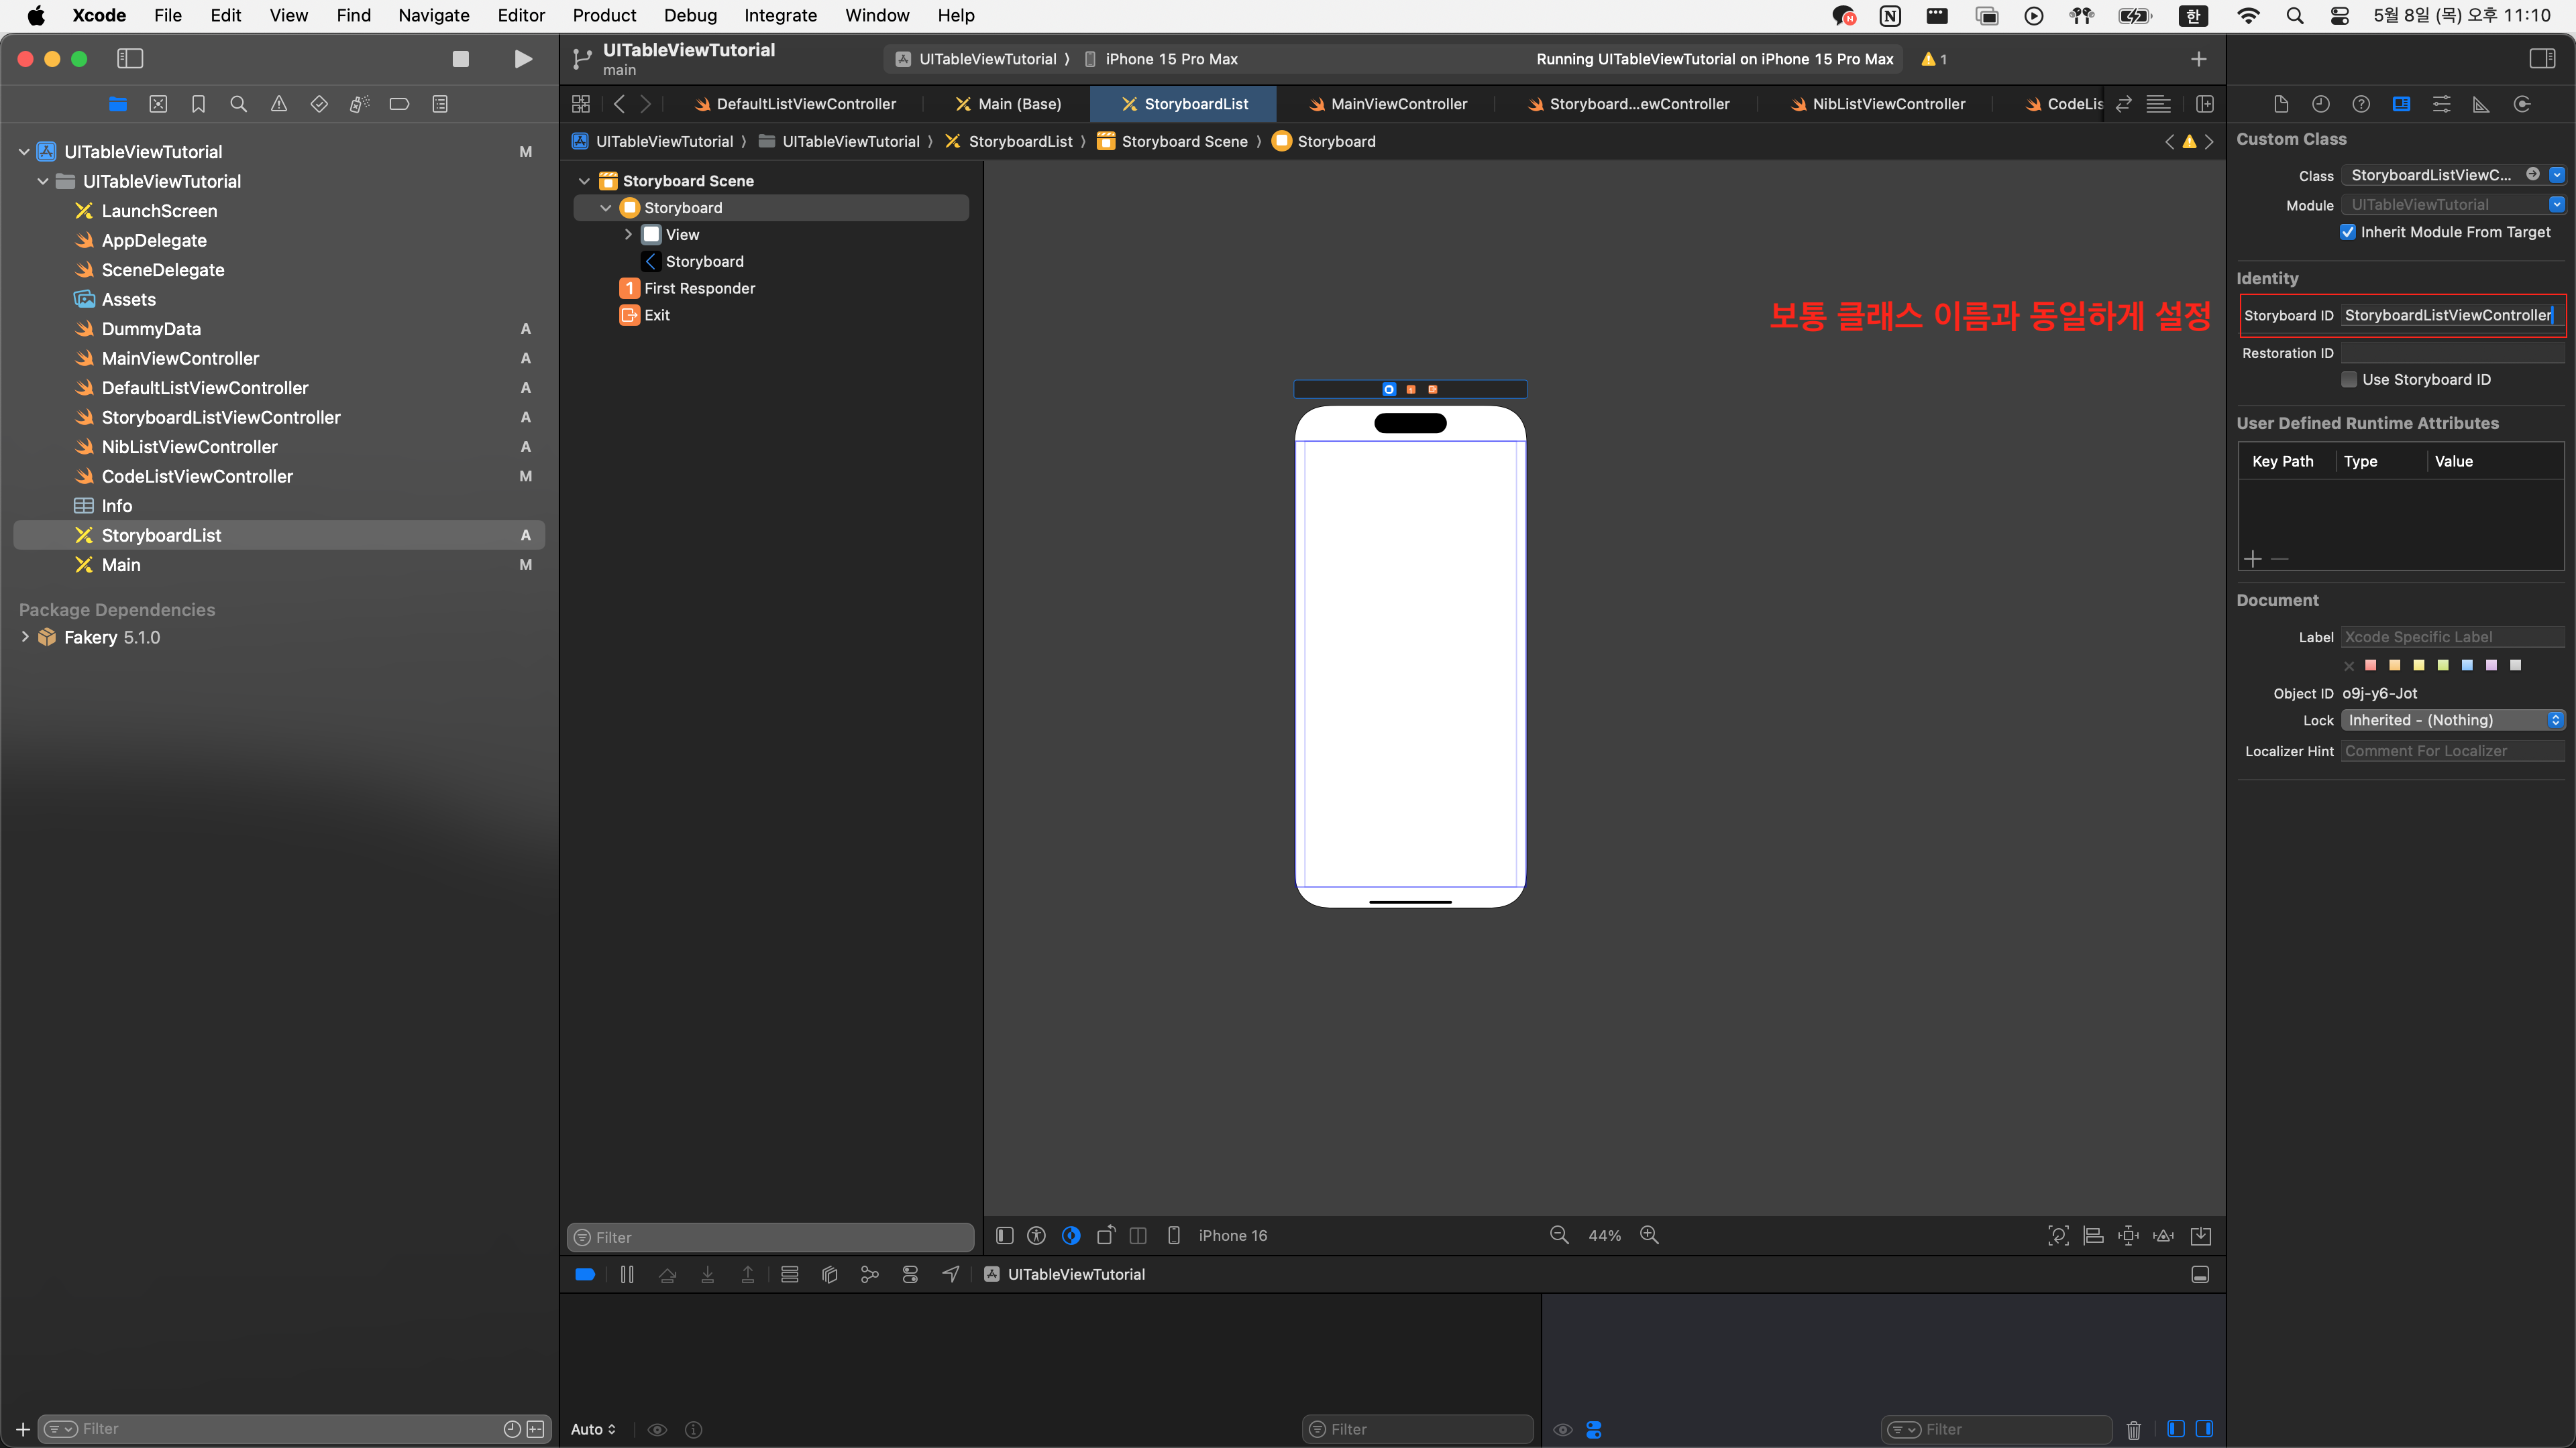
Task: Switch to Main (Base) tab
Action: [x=1008, y=104]
